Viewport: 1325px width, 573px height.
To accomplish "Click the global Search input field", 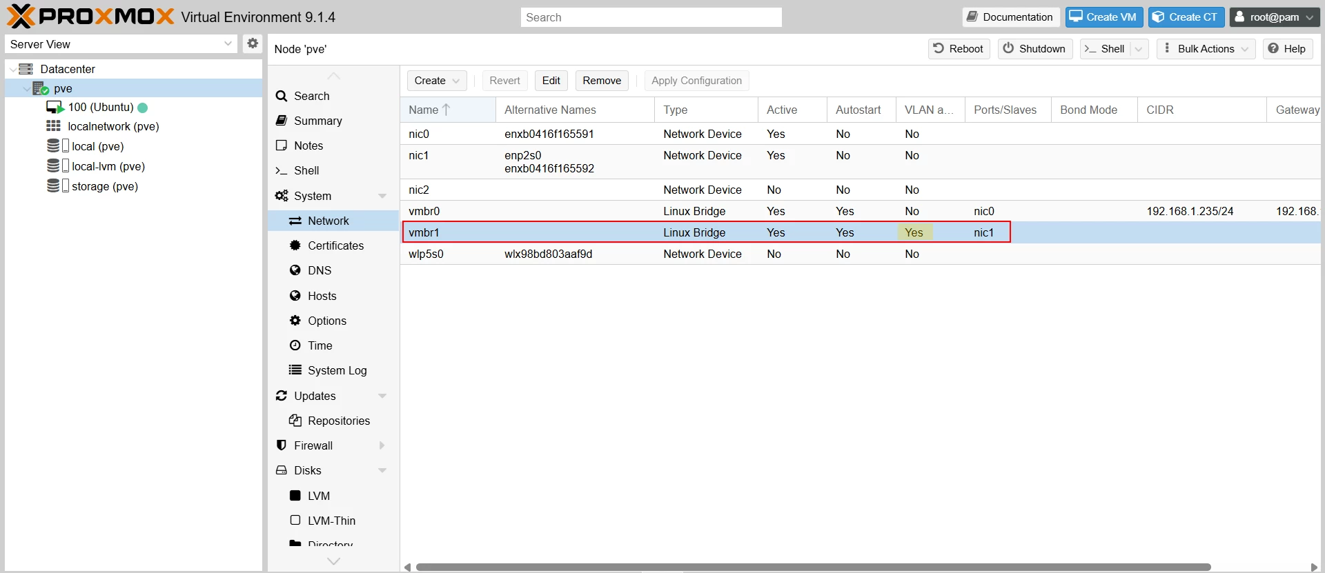I will point(651,17).
